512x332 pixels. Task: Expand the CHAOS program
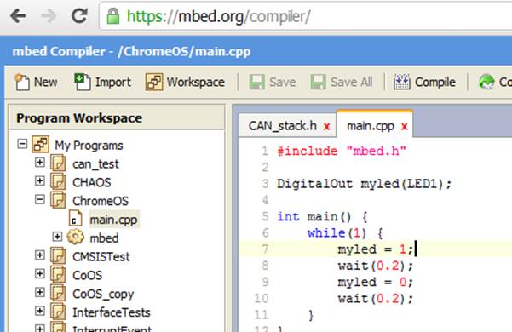click(x=40, y=180)
